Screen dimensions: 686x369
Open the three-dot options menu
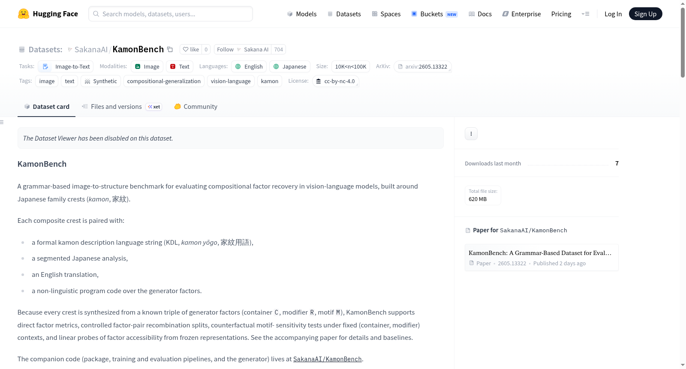[471, 134]
